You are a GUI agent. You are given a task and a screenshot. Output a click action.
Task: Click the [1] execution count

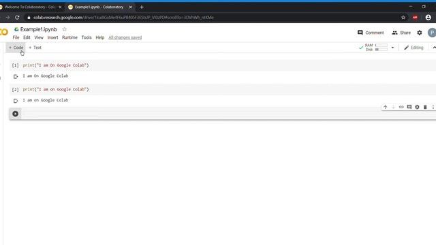pos(15,65)
